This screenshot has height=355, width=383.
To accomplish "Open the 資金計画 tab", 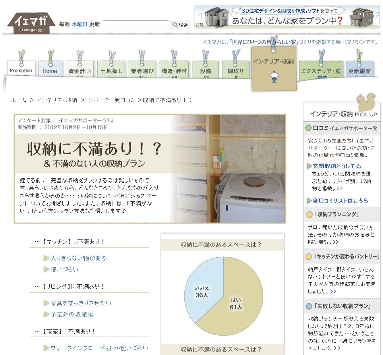I will coord(79,69).
